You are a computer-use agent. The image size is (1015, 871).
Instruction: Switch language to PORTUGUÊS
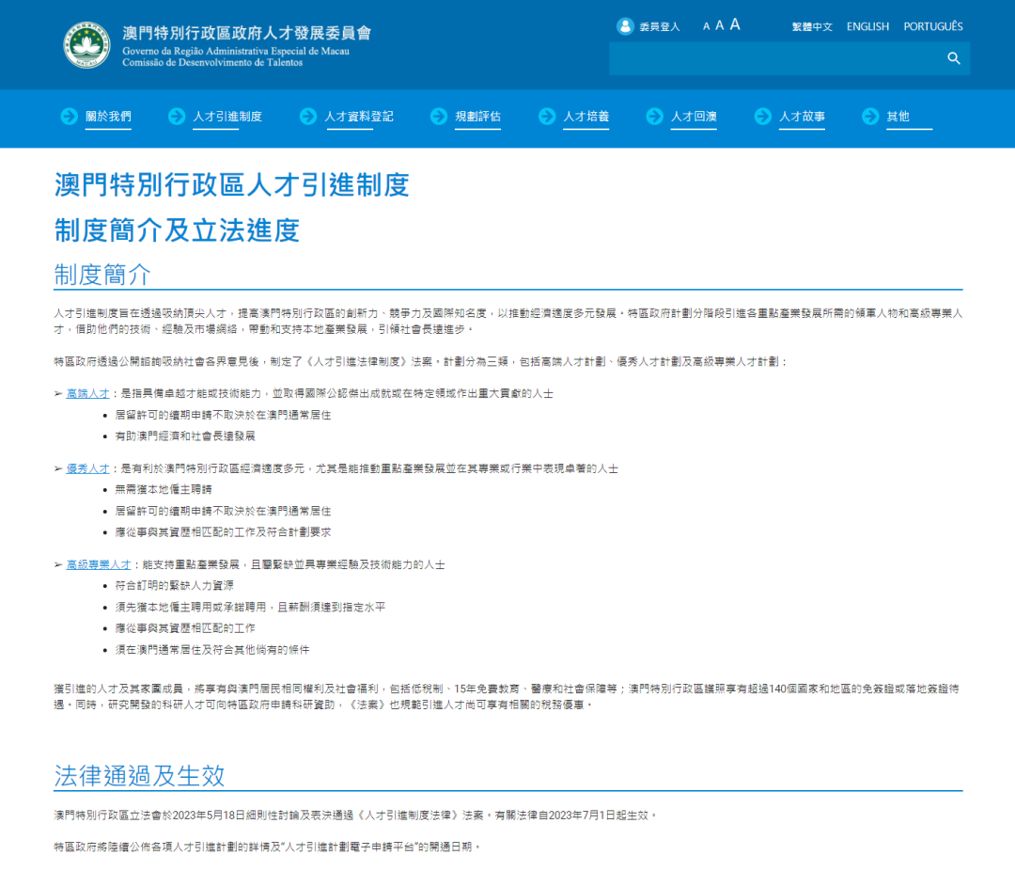pyautogui.click(x=932, y=26)
